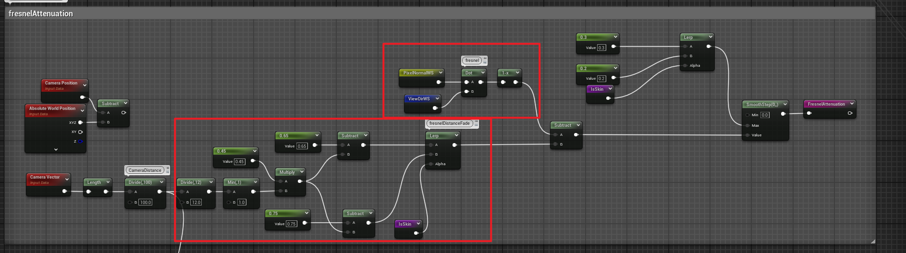The image size is (906, 253).
Task: Click the Camera Position output pin
Action: click(82, 97)
